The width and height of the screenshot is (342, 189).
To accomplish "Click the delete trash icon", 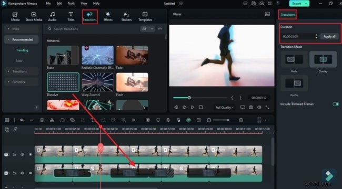I will [42, 120].
